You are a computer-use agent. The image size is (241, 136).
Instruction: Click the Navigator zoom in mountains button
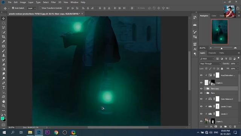coord(235,48)
